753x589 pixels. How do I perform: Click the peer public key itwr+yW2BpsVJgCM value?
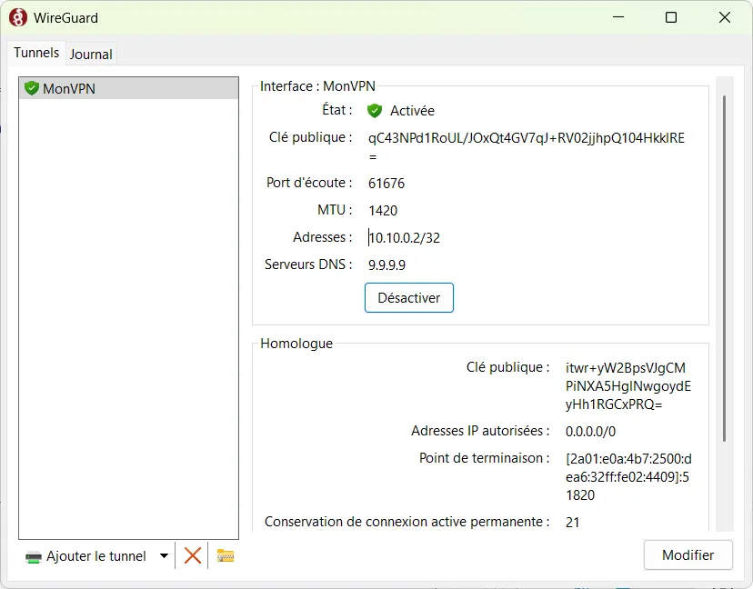pyautogui.click(x=628, y=386)
